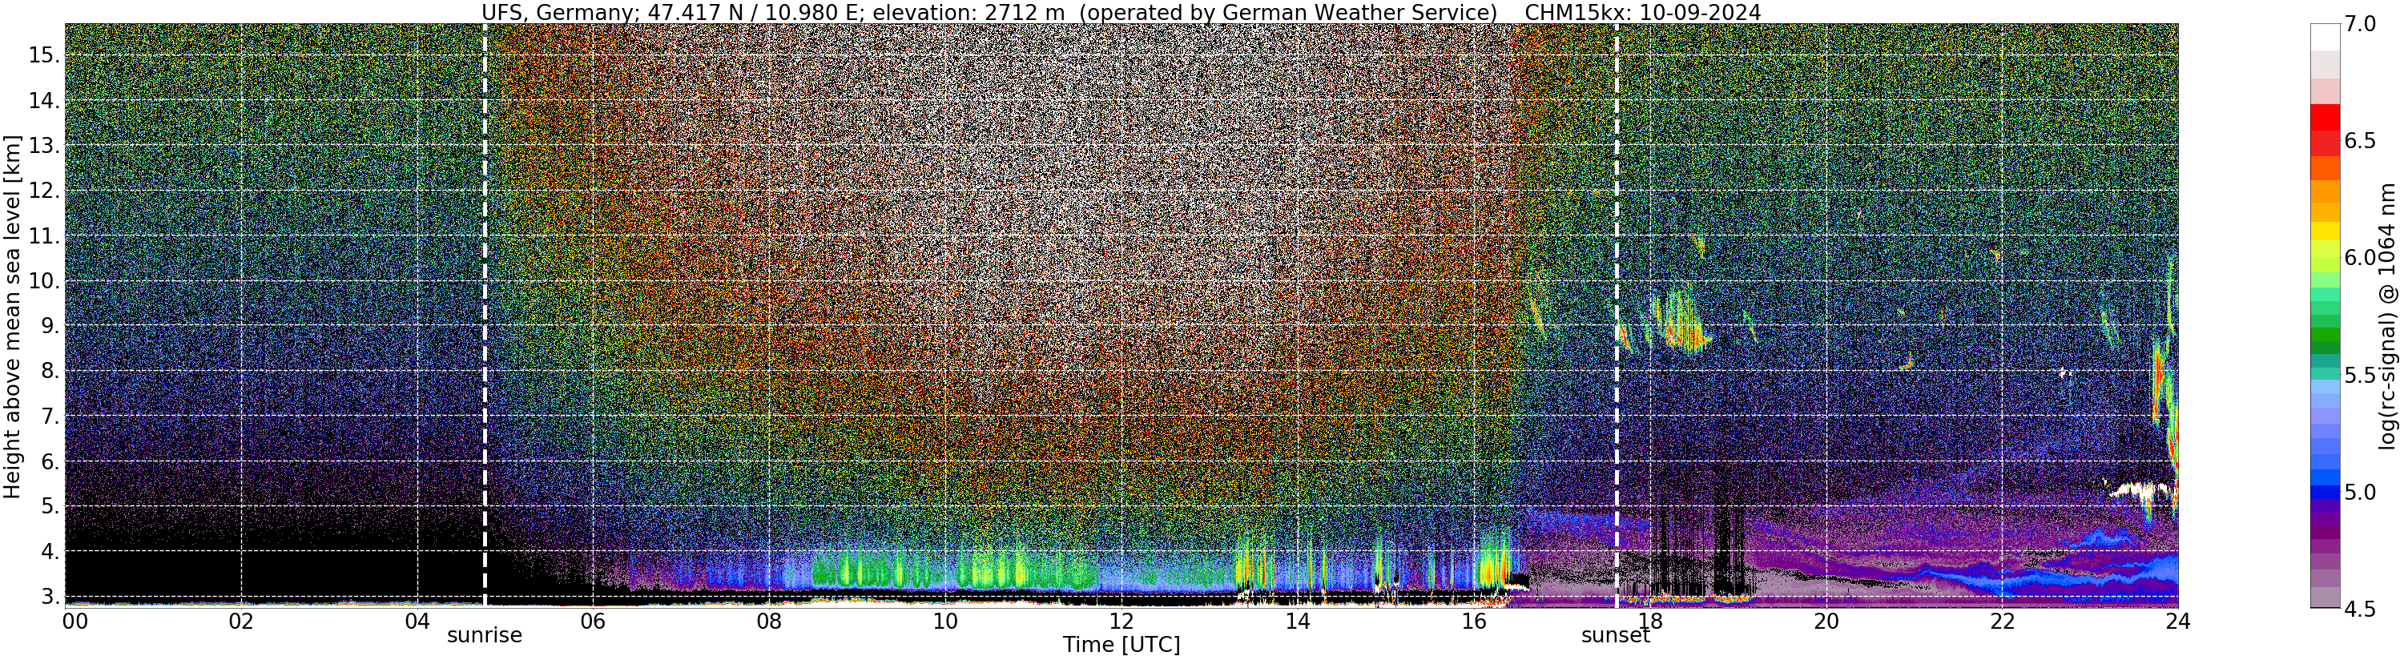Click the dashed sunset marker line
The width and height of the screenshot is (2404, 660).
tap(1616, 316)
